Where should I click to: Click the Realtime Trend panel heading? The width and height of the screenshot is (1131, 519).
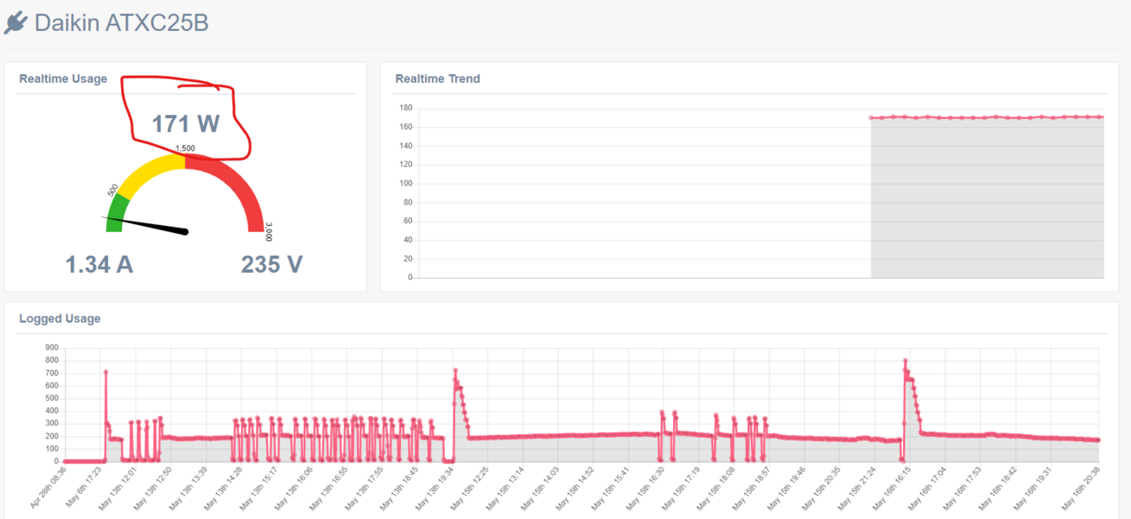tap(437, 79)
